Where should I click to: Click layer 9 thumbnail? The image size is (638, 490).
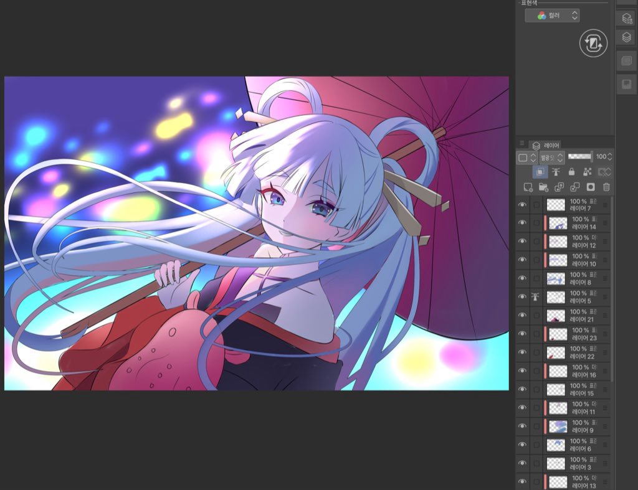pos(557,426)
